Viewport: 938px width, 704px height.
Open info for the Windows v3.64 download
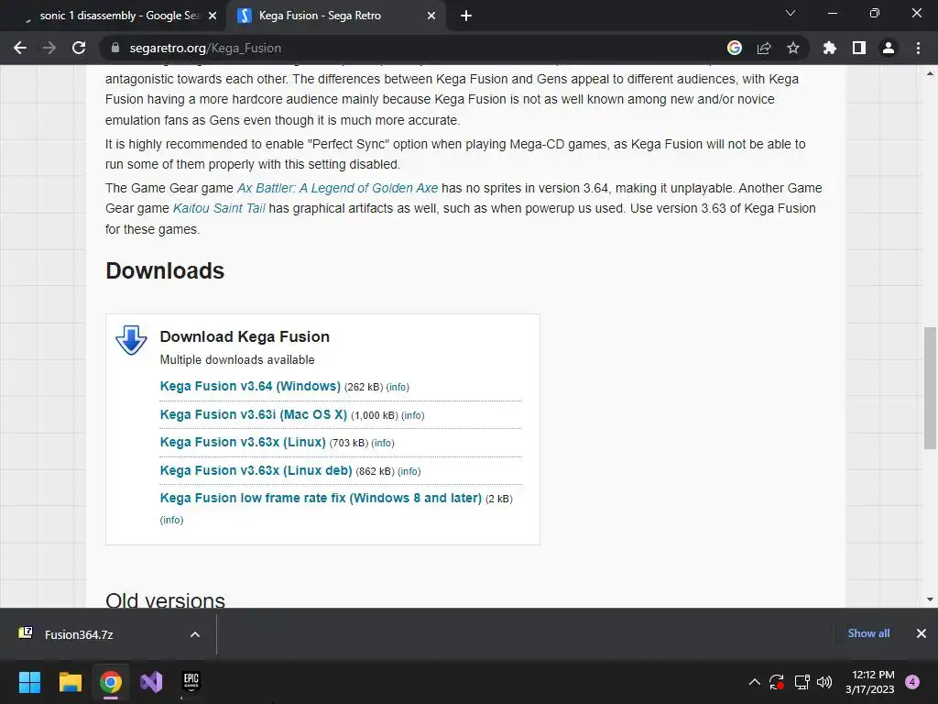(x=398, y=388)
